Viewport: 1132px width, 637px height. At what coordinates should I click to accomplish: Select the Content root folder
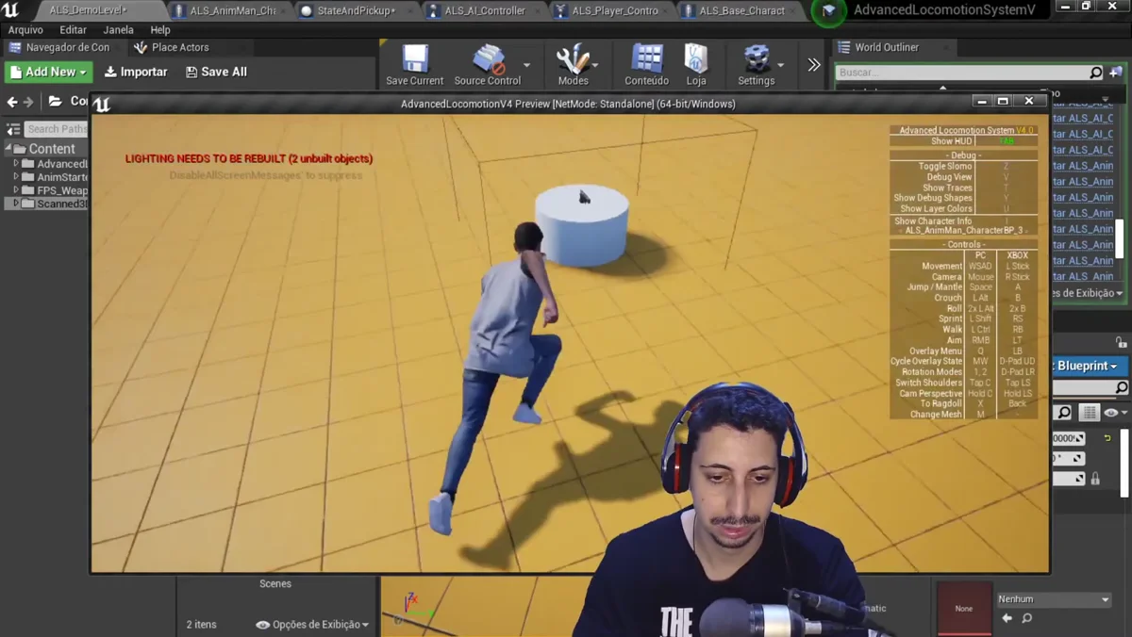tap(44, 149)
